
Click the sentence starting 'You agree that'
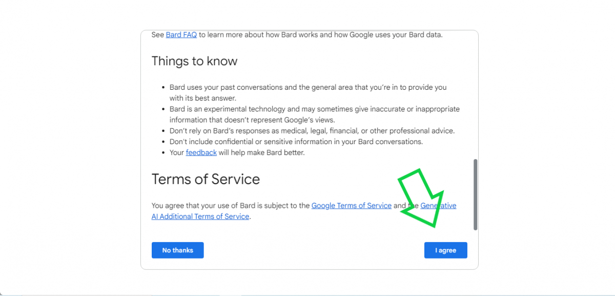coord(231,206)
